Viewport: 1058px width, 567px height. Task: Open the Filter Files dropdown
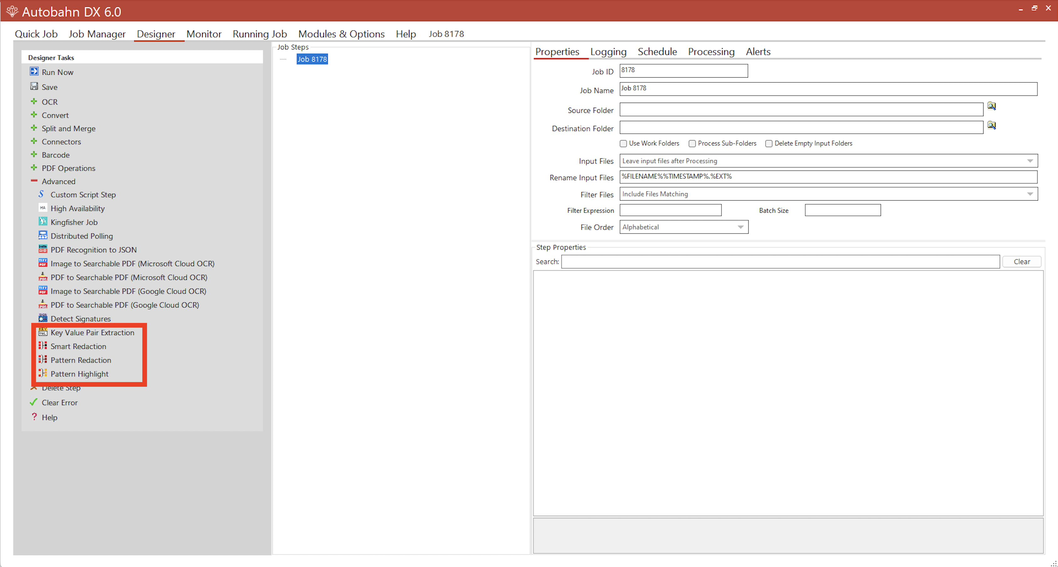(x=1030, y=194)
